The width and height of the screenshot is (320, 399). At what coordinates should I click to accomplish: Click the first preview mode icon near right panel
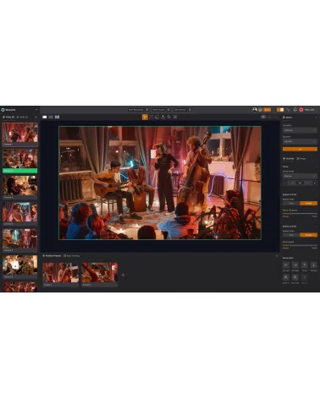tap(263, 117)
